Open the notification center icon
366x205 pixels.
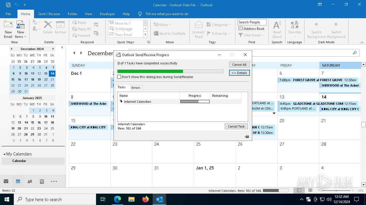tap(357, 199)
